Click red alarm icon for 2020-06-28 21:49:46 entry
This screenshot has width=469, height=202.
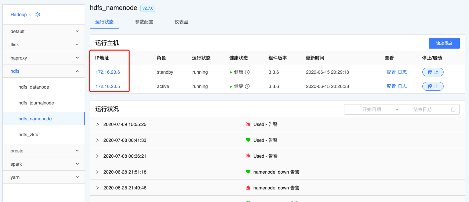click(248, 188)
